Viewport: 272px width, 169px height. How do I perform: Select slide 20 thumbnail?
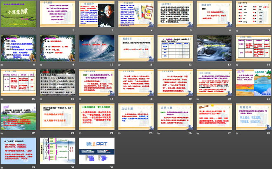point(214,82)
